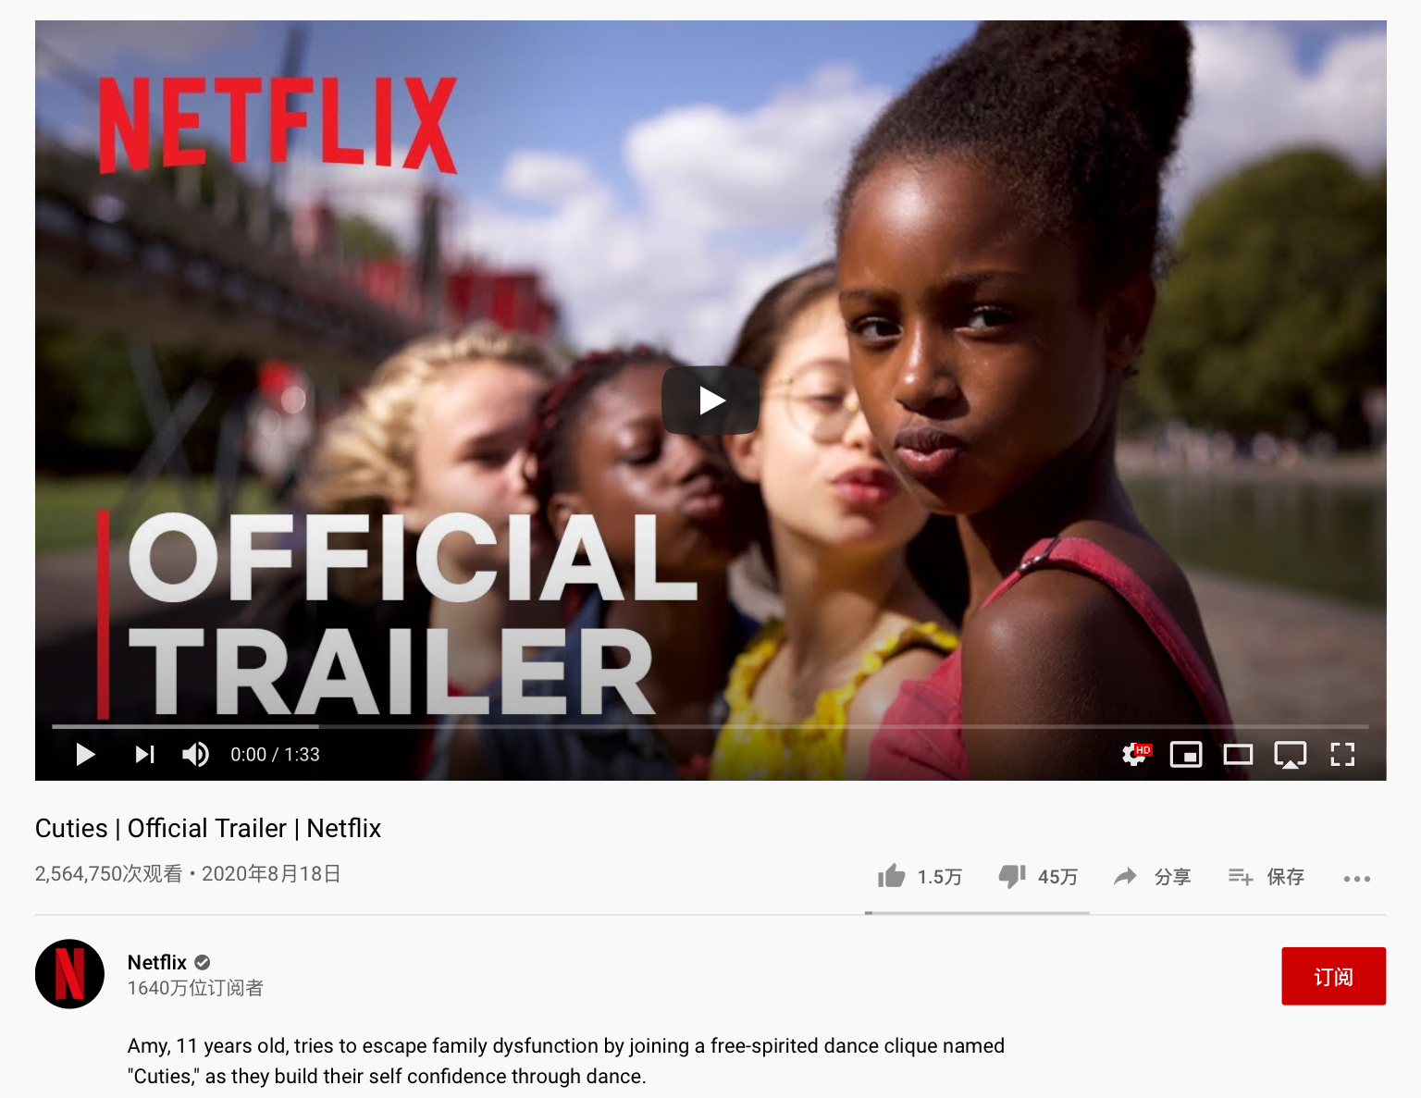Enter fullscreen with the fullscreen icon

click(1342, 755)
